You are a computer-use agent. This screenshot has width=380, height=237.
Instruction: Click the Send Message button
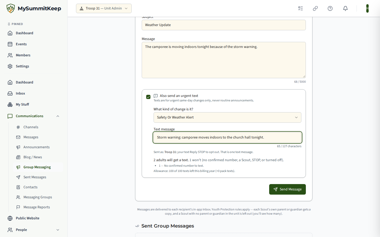click(287, 189)
